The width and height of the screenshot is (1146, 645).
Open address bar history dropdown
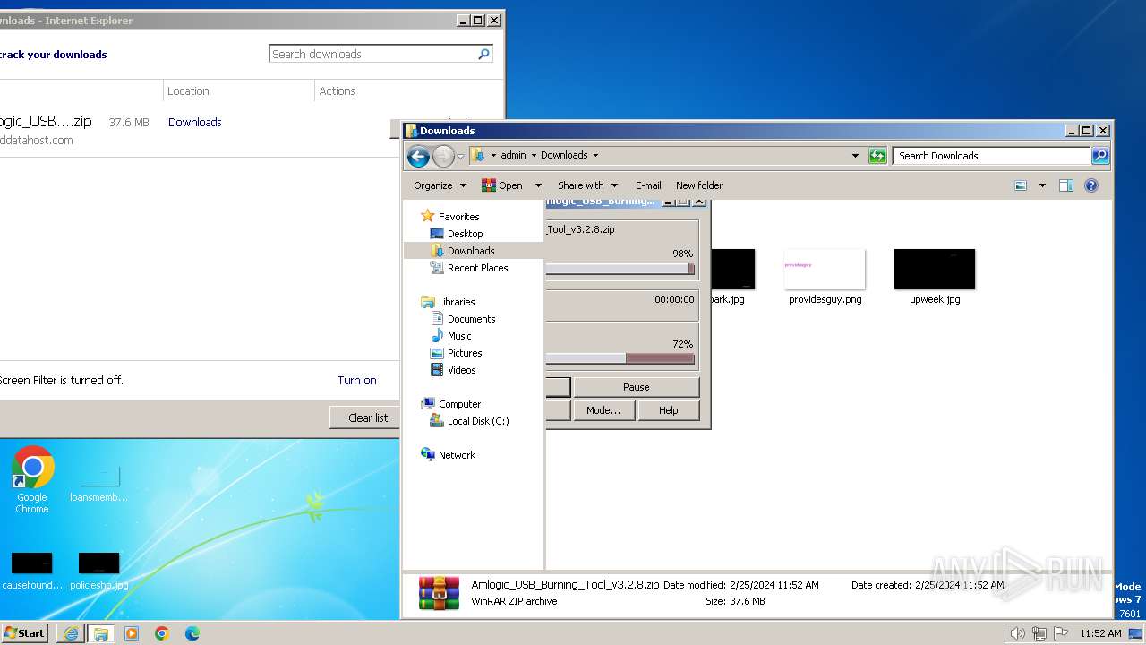coord(855,156)
